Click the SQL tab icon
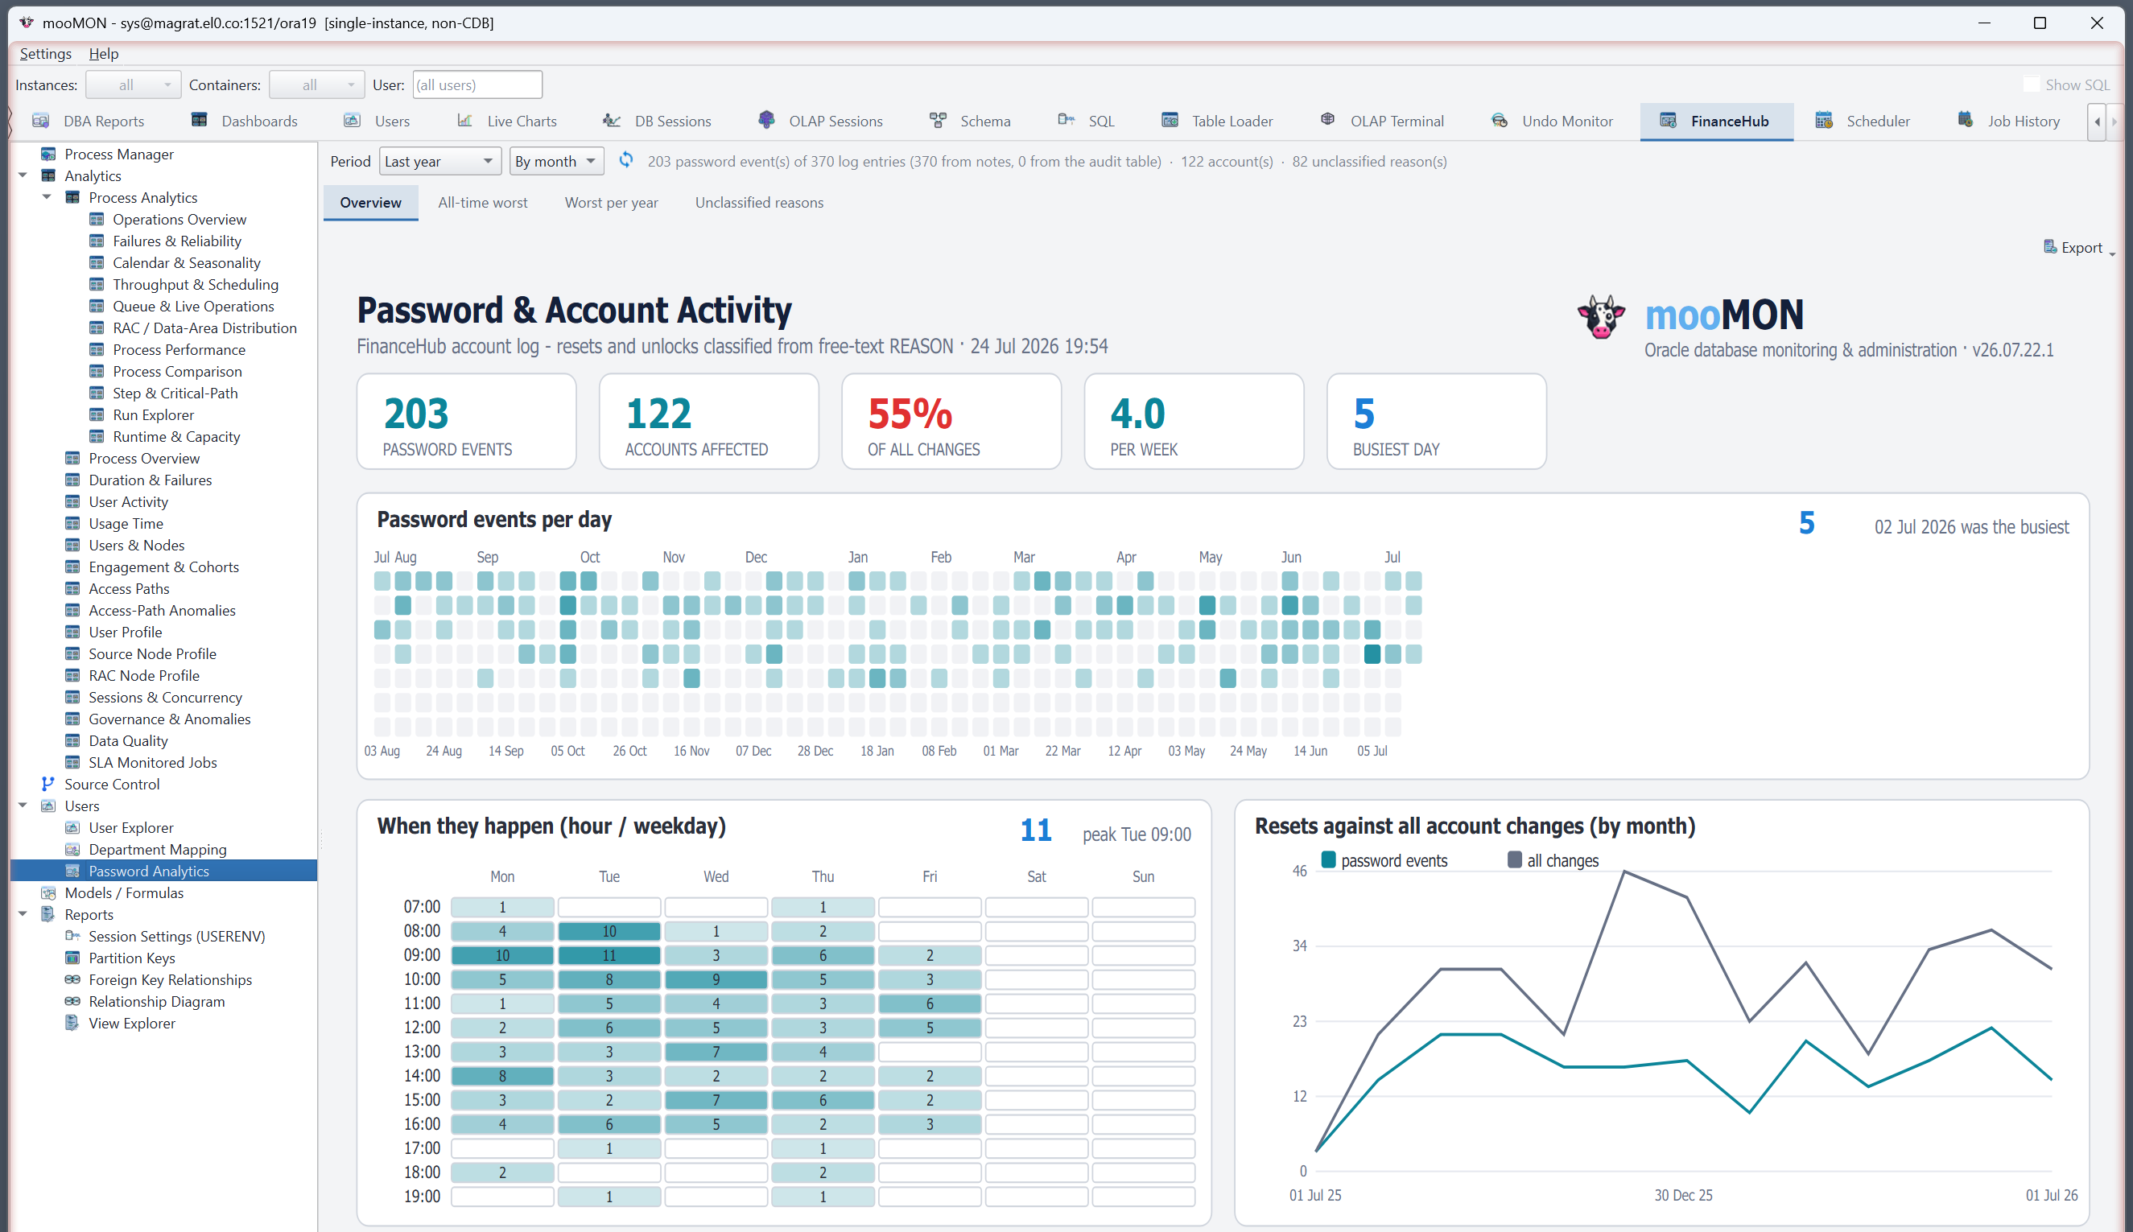The image size is (2133, 1232). pos(1066,120)
